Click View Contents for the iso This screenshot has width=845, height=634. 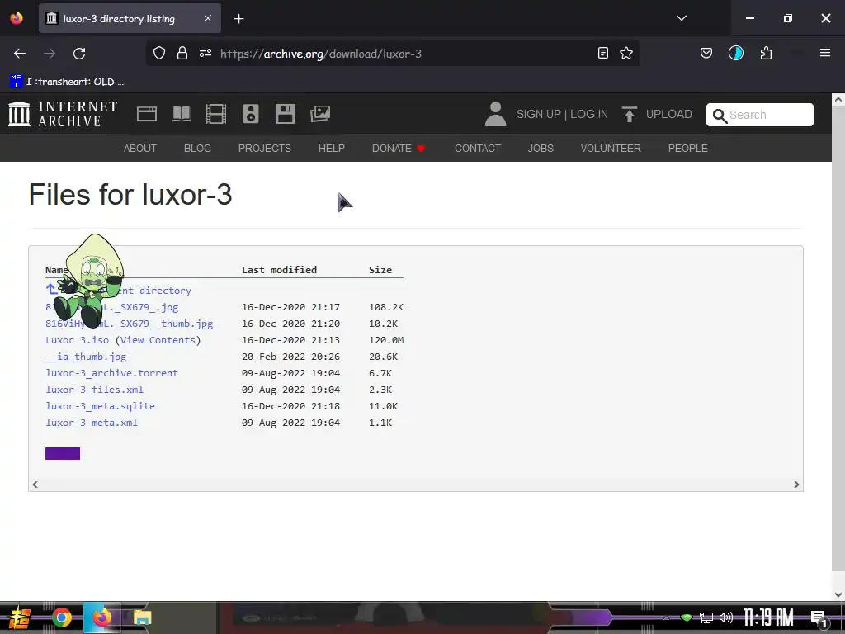pos(158,340)
